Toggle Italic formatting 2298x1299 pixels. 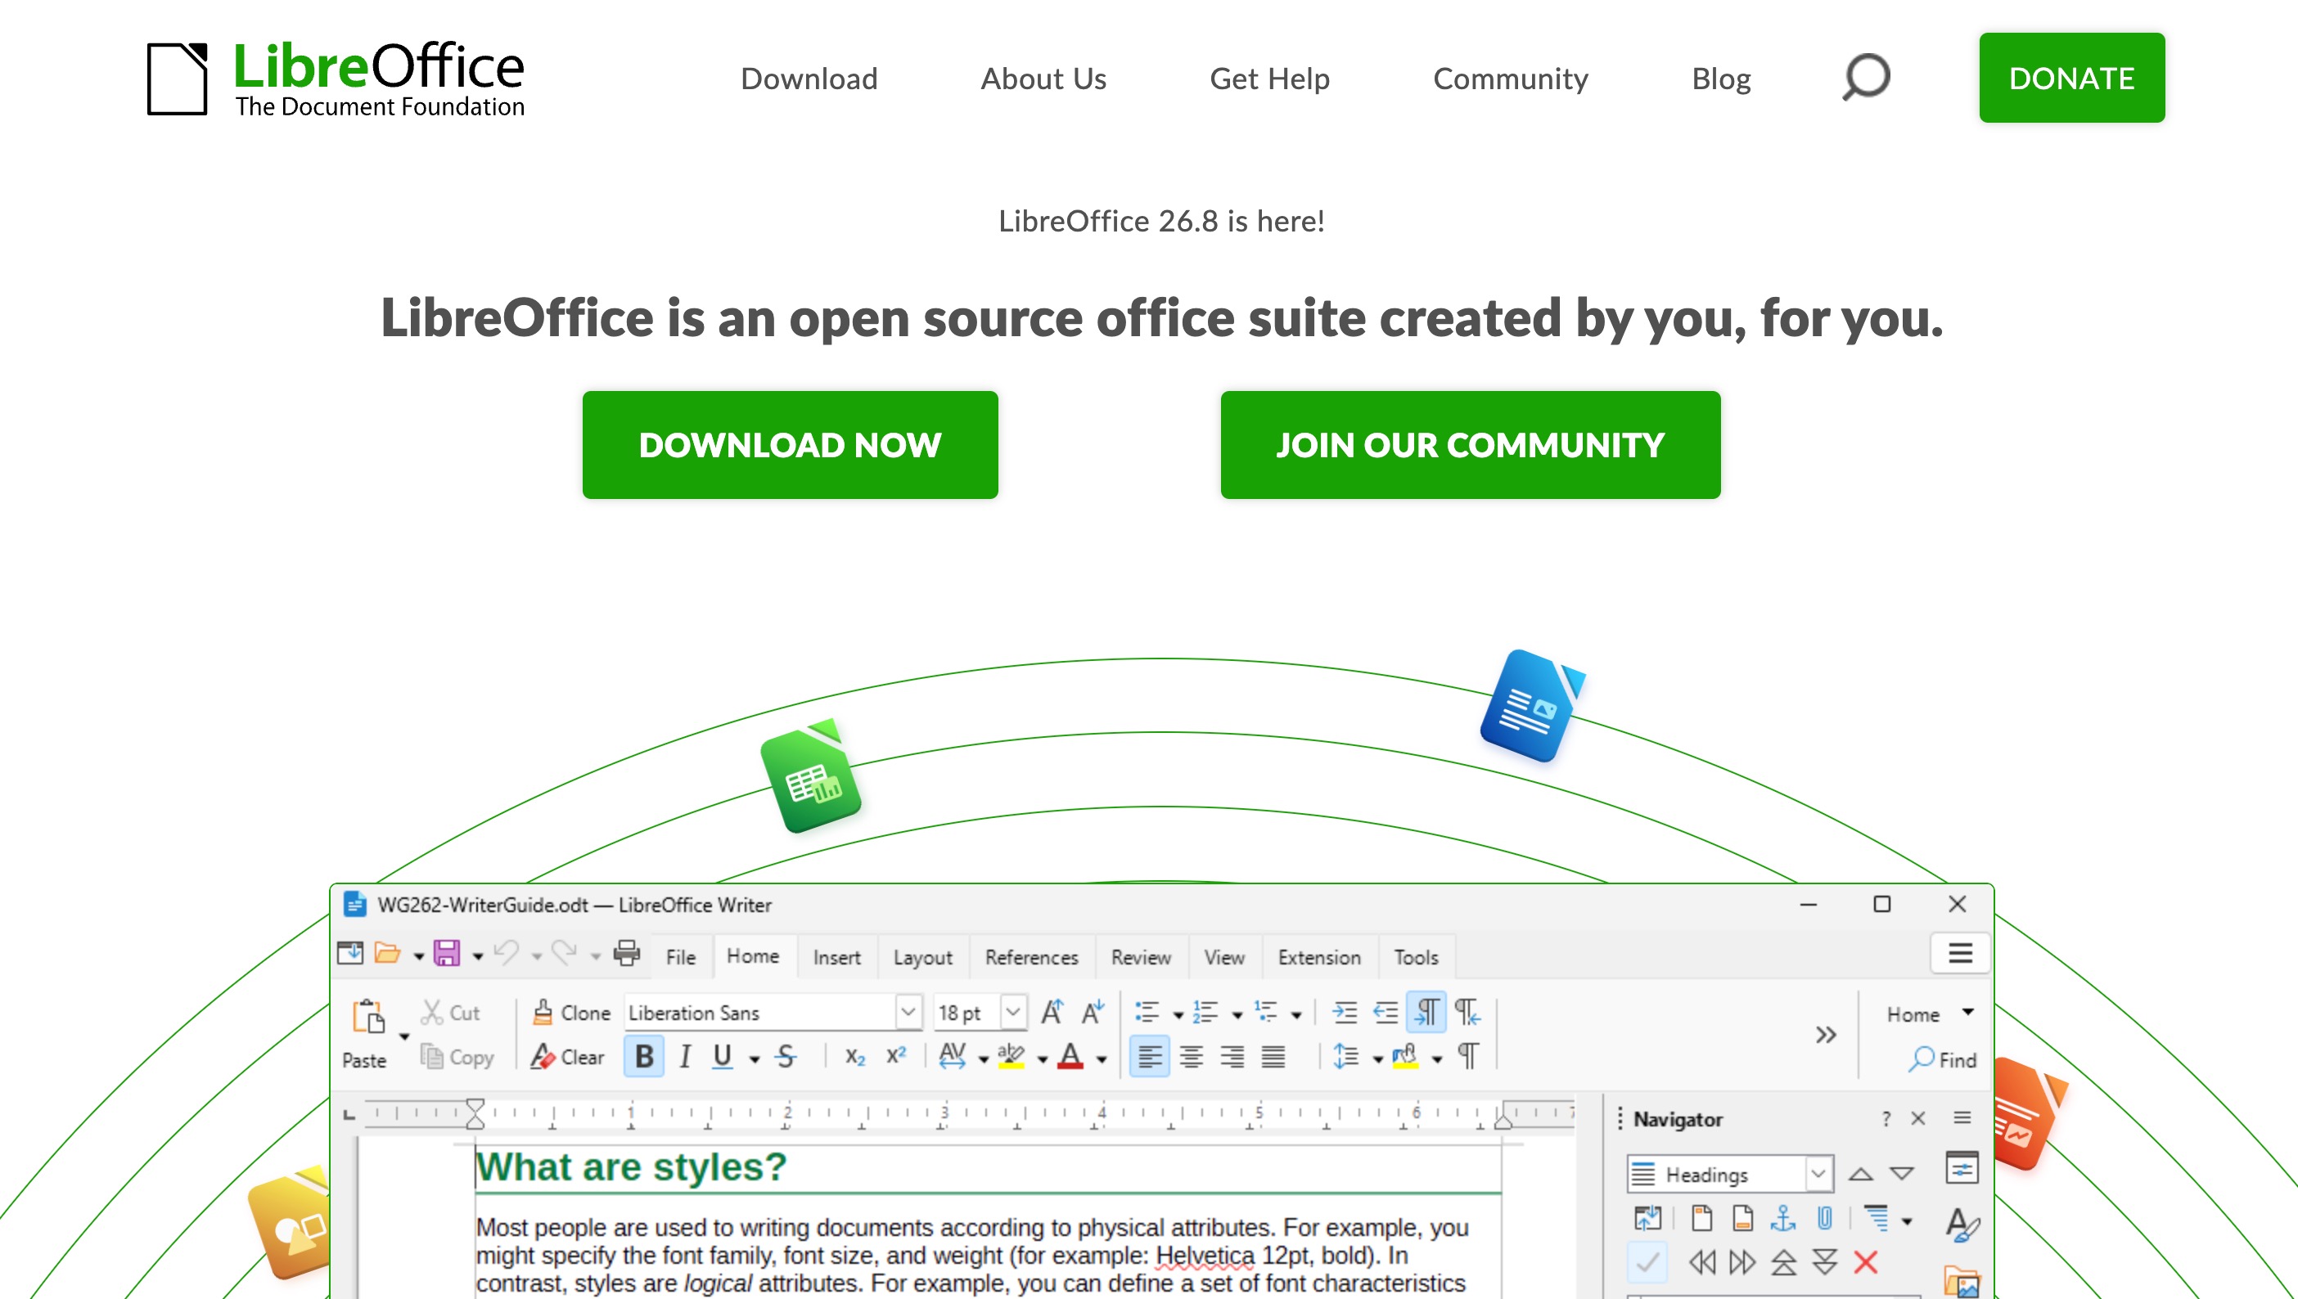pyautogui.click(x=684, y=1057)
